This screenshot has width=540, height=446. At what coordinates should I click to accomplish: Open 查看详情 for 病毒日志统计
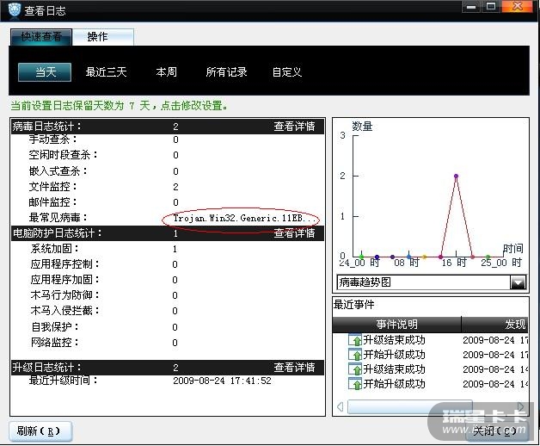pyautogui.click(x=294, y=127)
